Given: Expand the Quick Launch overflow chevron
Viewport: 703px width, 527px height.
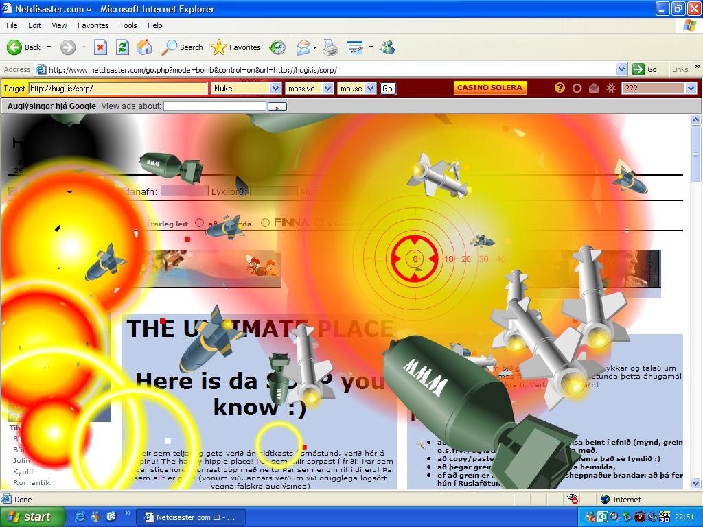Looking at the screenshot, I should click(x=128, y=513).
